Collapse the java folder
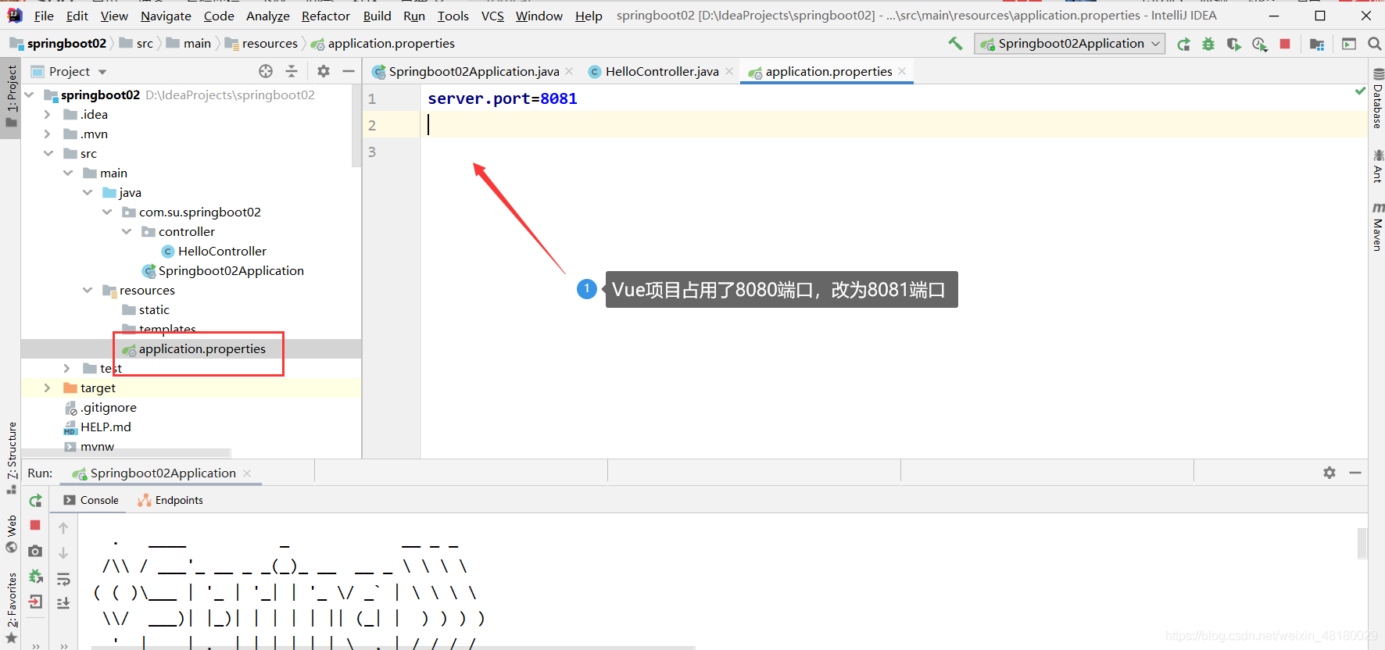Image resolution: width=1385 pixels, height=650 pixels. pos(88,192)
